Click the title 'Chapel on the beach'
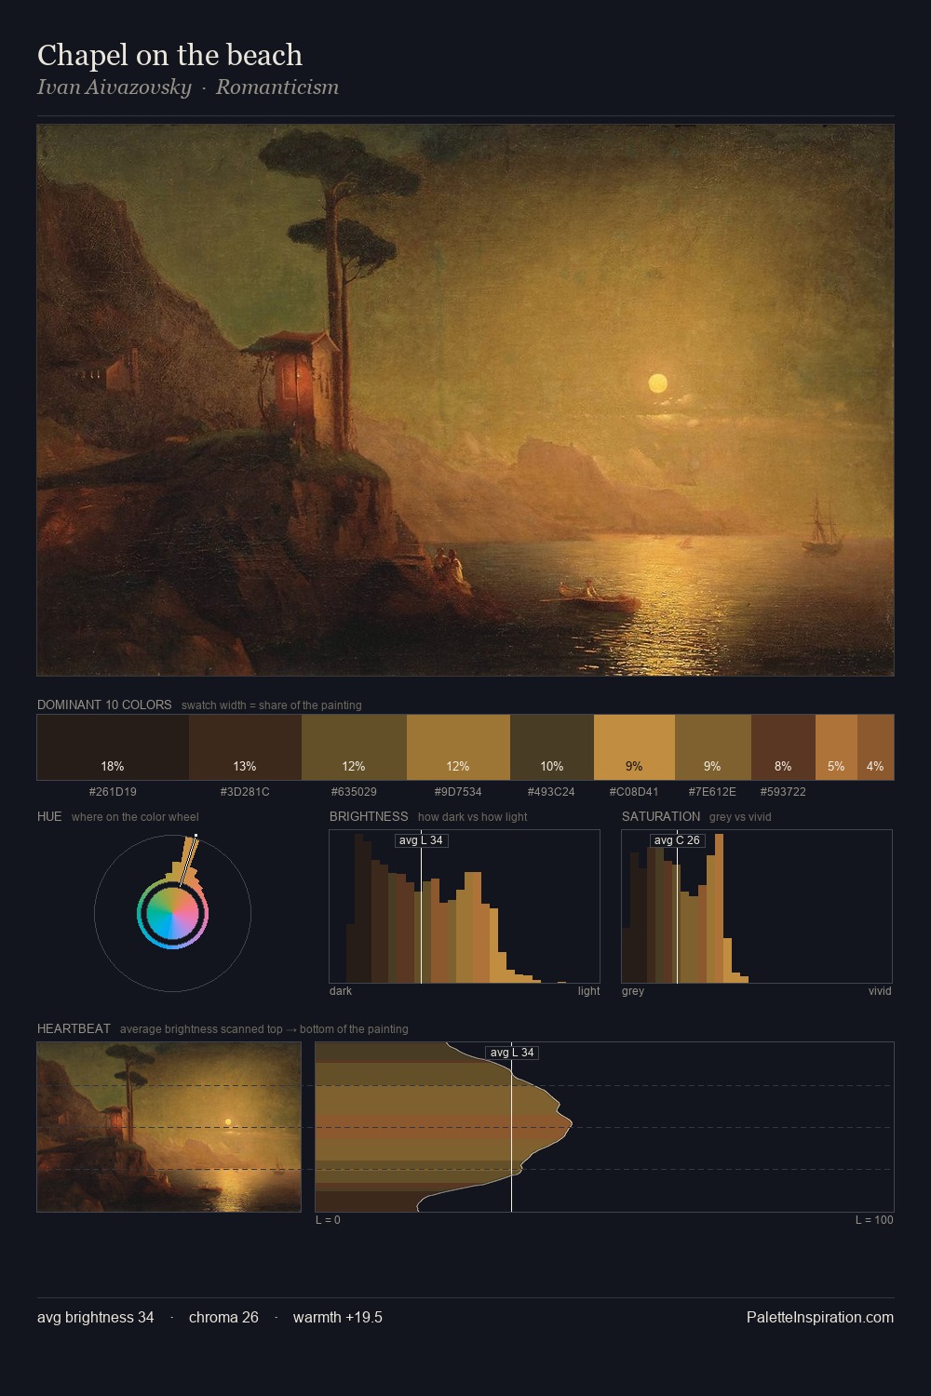Viewport: 931px width, 1396px height. 169,55
